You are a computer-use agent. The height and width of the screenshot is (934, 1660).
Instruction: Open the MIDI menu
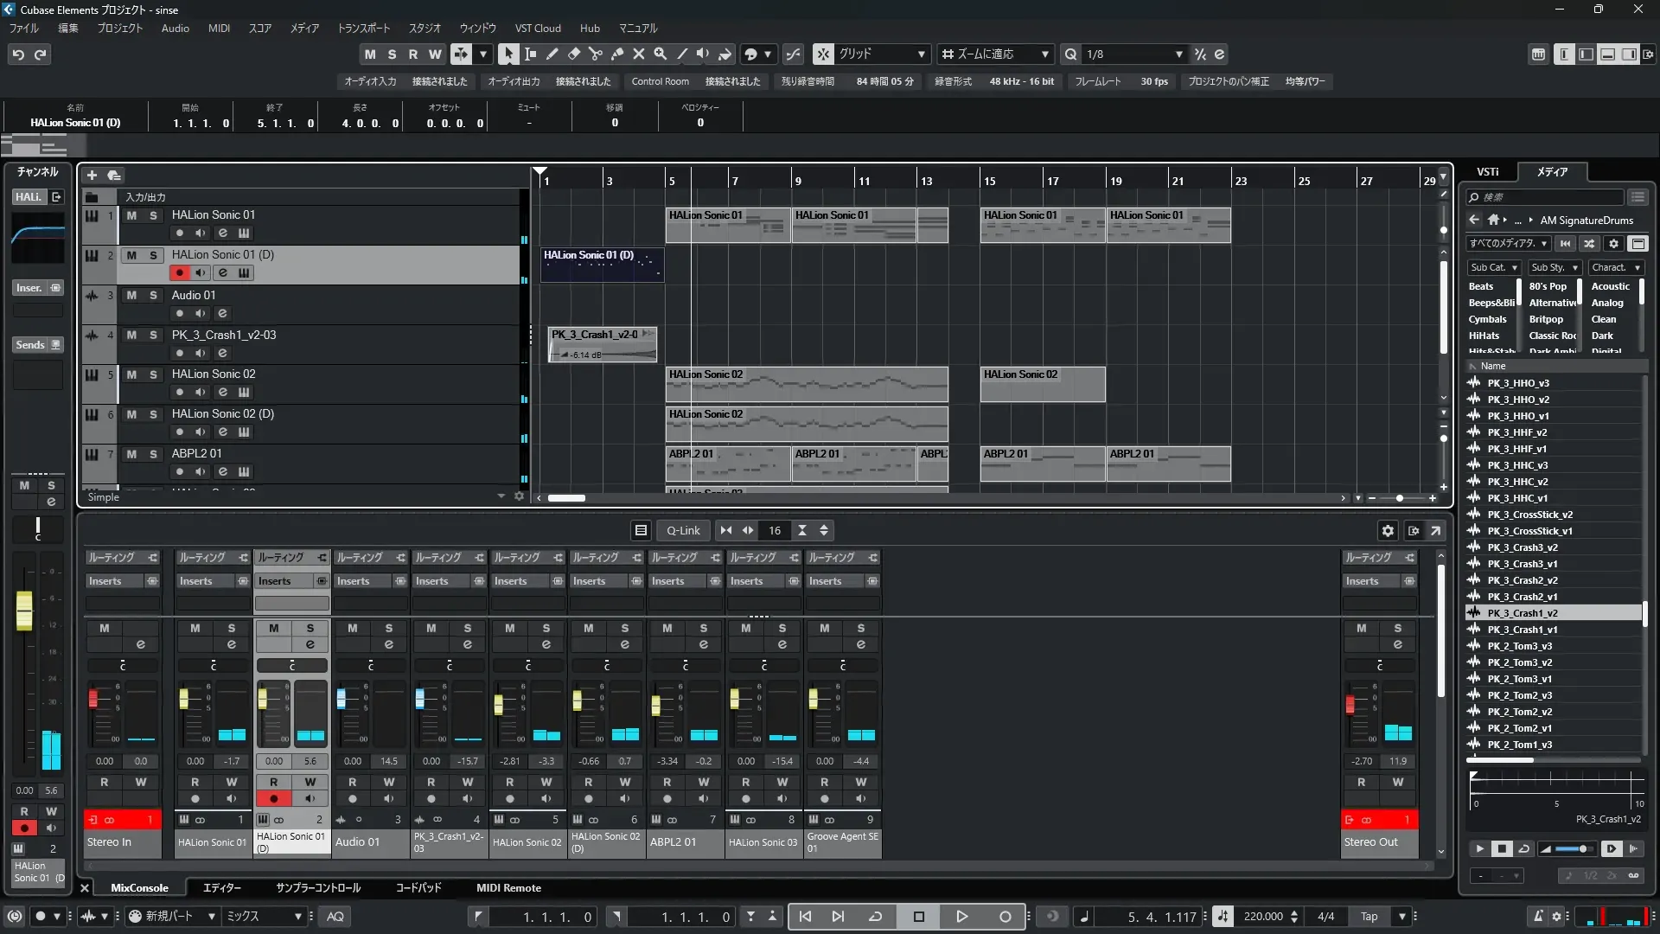[219, 29]
